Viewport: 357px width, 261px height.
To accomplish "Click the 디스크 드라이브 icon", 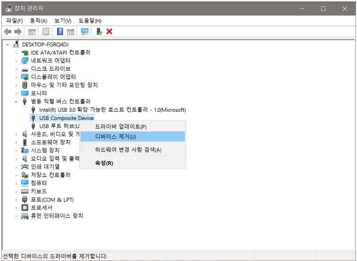I will pos(25,69).
